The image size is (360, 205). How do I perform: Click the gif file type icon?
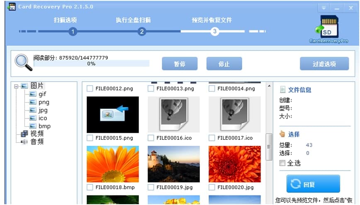[33, 94]
